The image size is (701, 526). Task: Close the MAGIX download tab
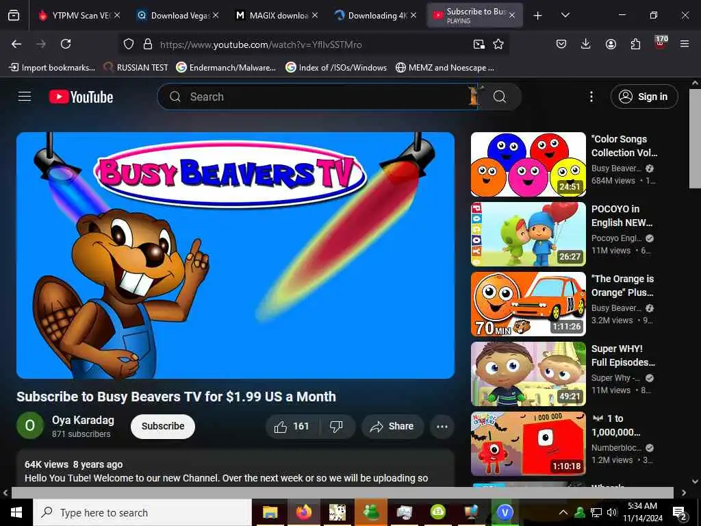(315, 15)
